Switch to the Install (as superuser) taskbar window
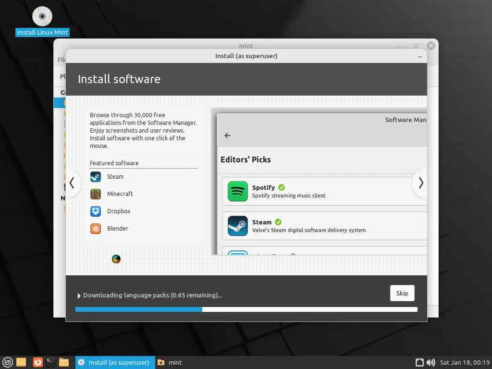The width and height of the screenshot is (492, 369). (115, 362)
